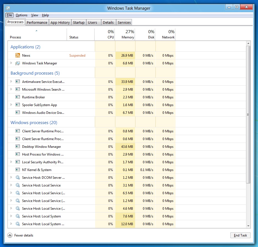The image size is (258, 247).
Task: Sort by the Process column header
Action: coord(37,34)
